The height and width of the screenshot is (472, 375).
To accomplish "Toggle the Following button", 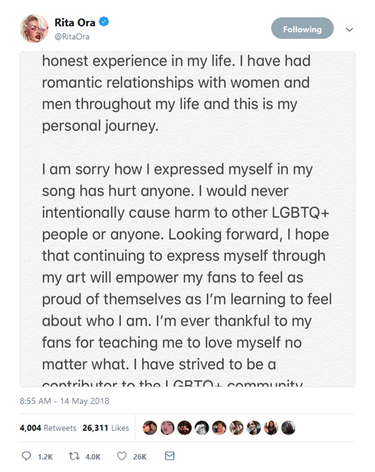I will (x=302, y=29).
